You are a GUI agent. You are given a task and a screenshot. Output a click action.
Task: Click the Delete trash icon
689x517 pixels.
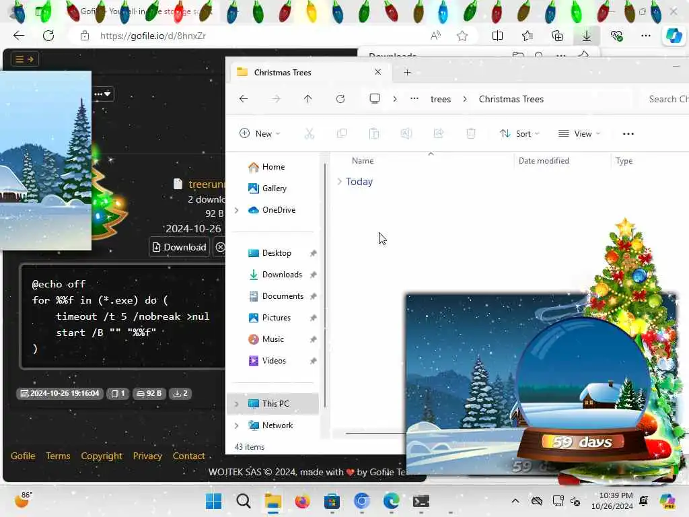click(470, 134)
